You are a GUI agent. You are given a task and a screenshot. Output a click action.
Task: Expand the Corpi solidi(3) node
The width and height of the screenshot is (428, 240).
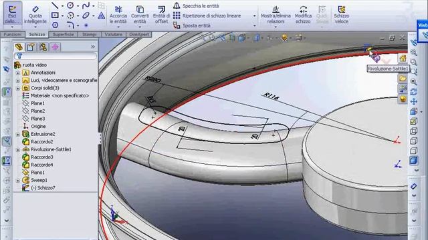click(18, 88)
